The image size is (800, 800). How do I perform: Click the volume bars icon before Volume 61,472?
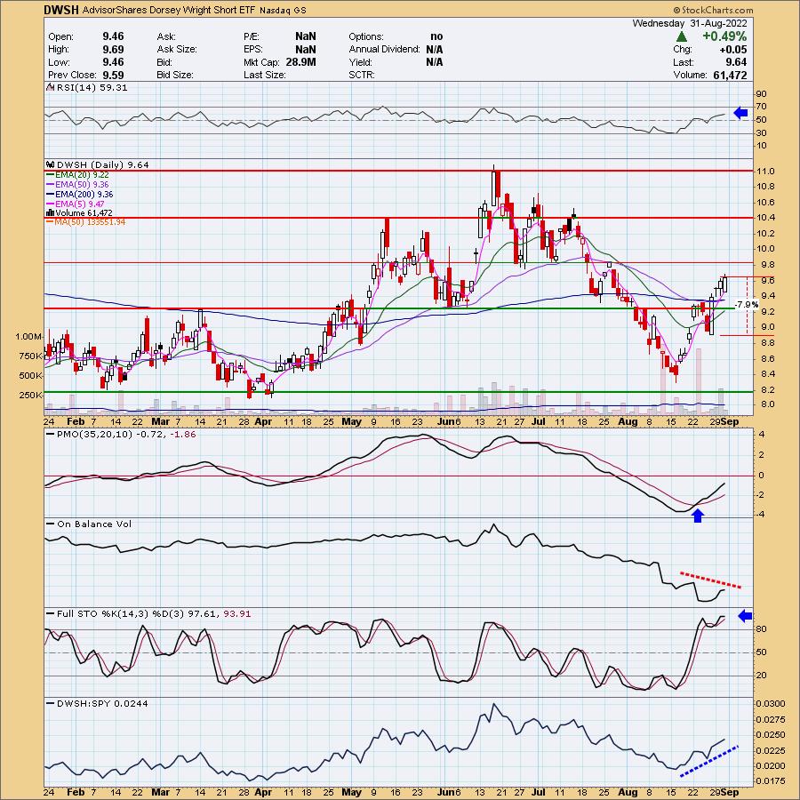(x=51, y=212)
